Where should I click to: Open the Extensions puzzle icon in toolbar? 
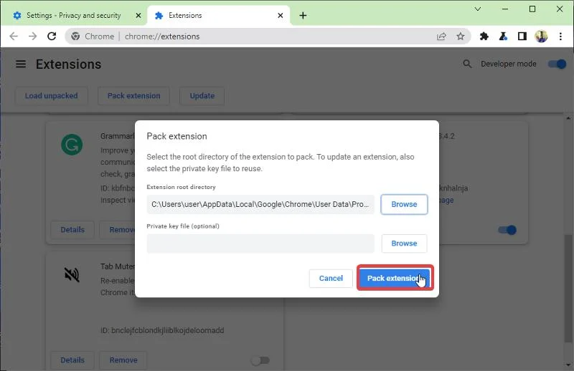pos(484,37)
